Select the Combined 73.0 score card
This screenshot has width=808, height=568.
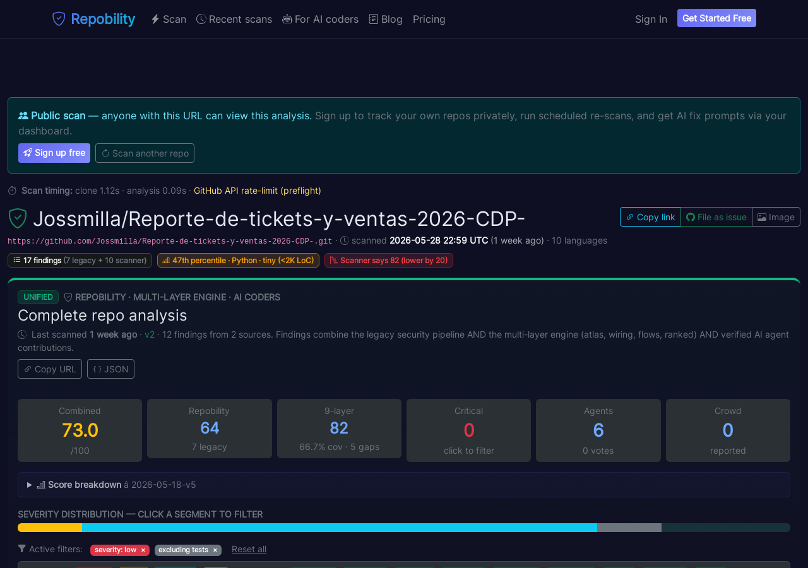tap(80, 430)
